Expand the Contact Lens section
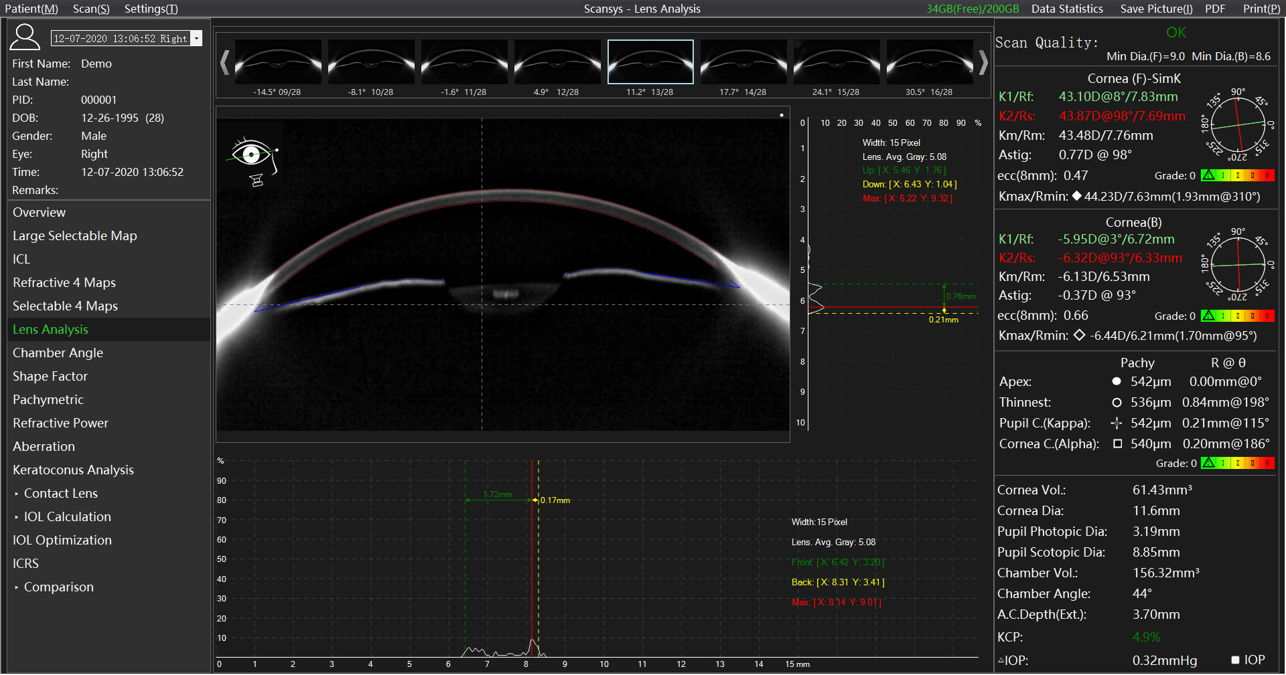 [109, 493]
